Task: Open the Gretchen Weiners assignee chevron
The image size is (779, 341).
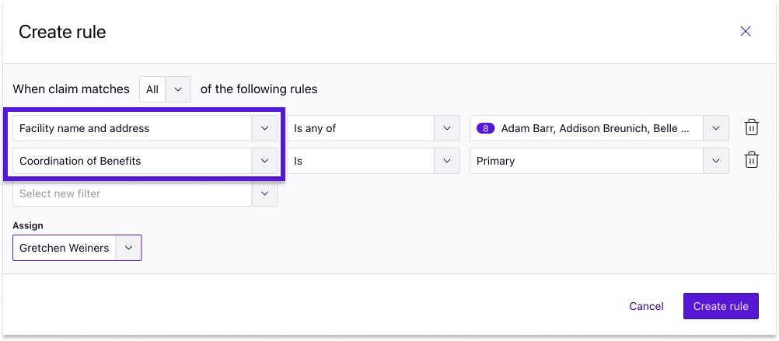Action: (x=129, y=248)
